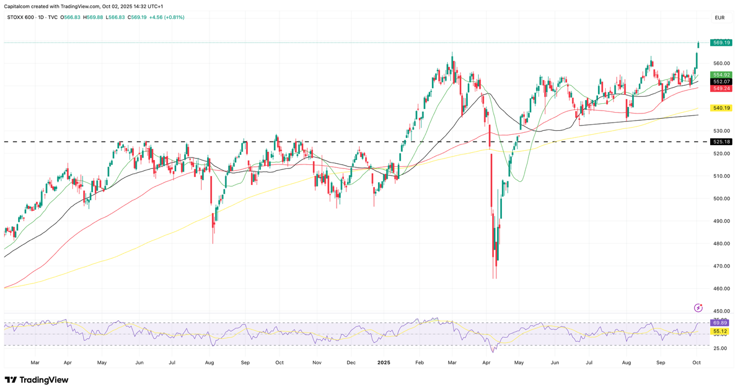This screenshot has width=738, height=392.
Task: Click the close value C569.19
Action: (137, 18)
